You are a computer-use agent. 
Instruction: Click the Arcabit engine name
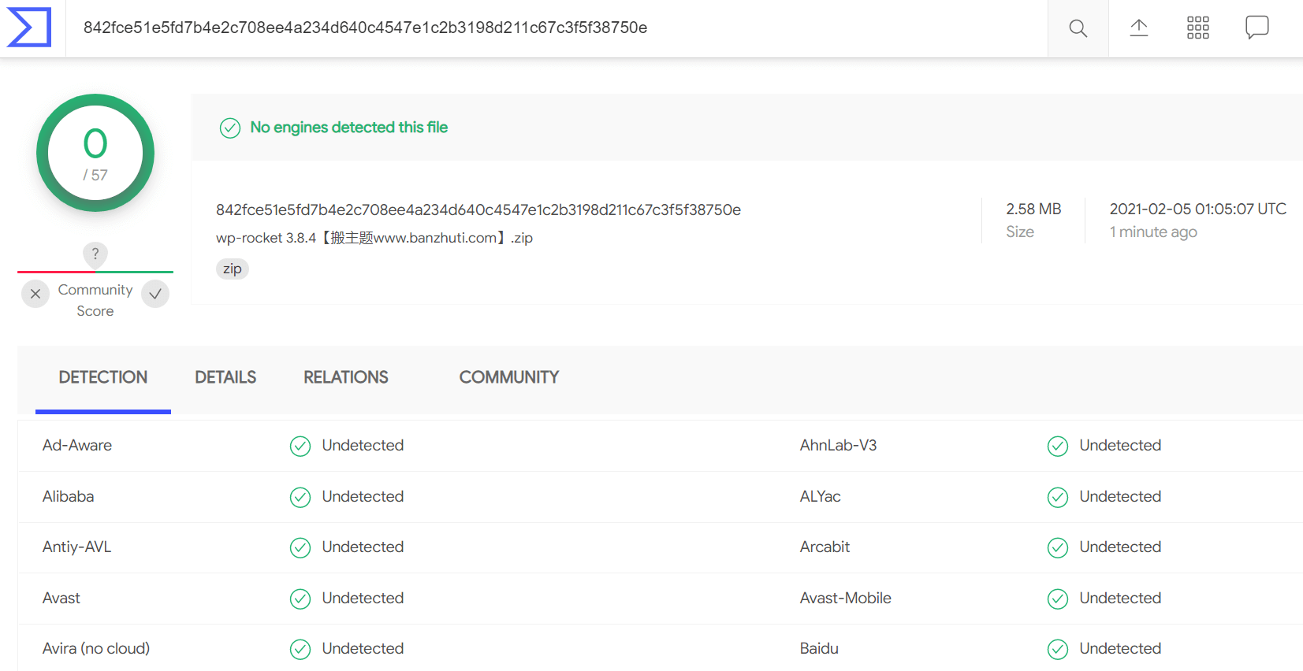[x=825, y=547]
